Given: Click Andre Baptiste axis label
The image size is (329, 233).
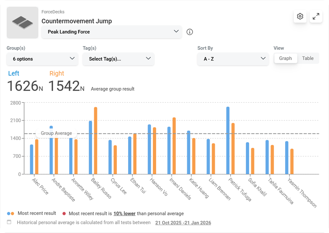Looking at the screenshot, I should coord(63,190).
